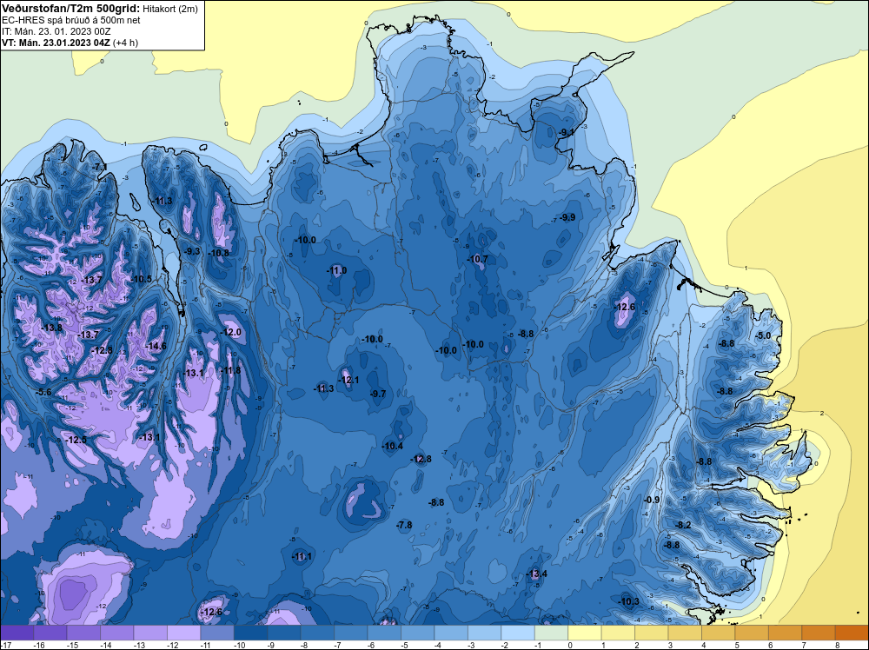869x650 pixels.
Task: Click the legend swatch between -5 and -4
Action: point(418,633)
